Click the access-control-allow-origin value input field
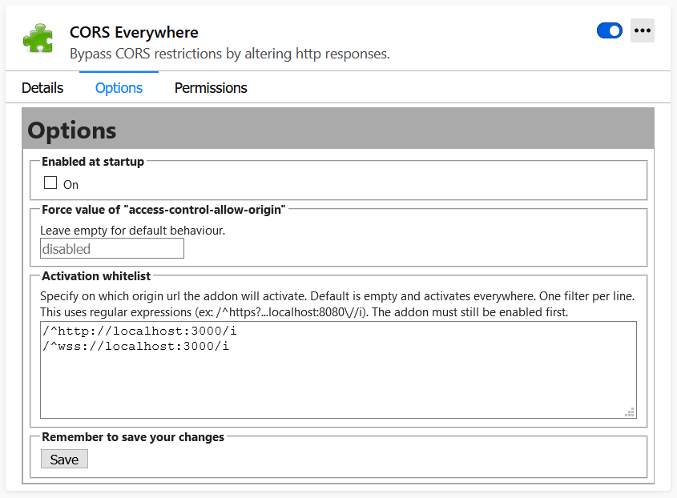The height and width of the screenshot is (498, 677). click(x=112, y=248)
